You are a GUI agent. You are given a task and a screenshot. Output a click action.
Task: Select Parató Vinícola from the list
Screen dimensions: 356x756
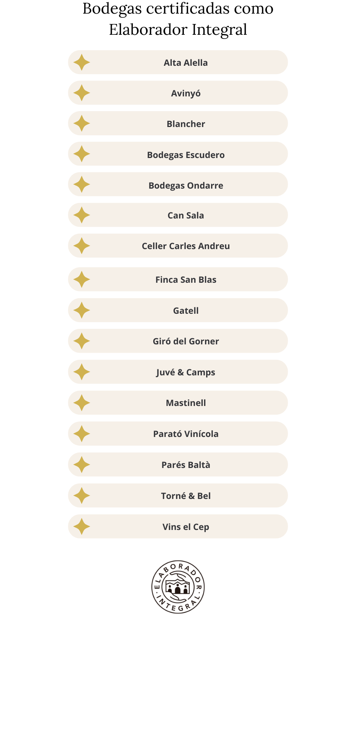pos(178,434)
